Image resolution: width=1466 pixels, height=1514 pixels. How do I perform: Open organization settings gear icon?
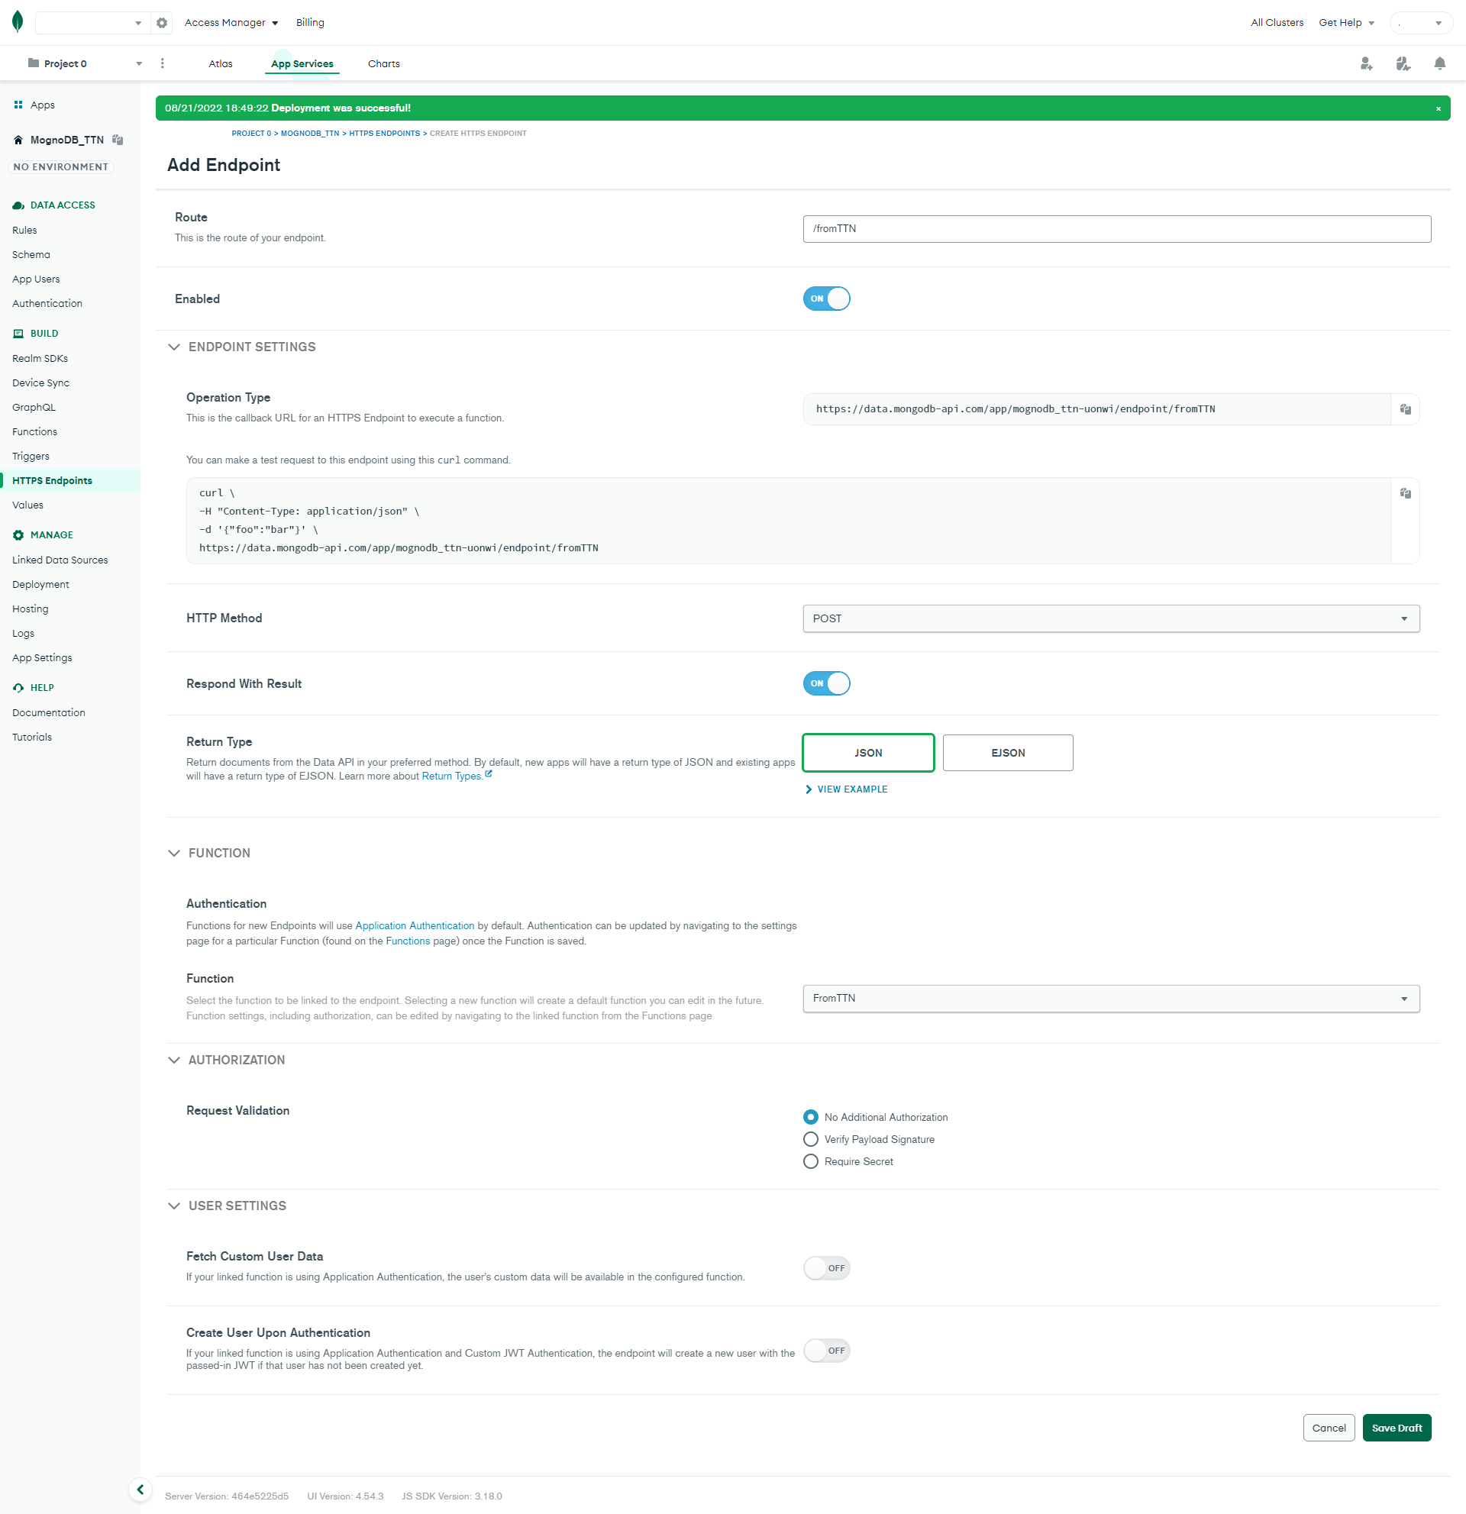[161, 23]
